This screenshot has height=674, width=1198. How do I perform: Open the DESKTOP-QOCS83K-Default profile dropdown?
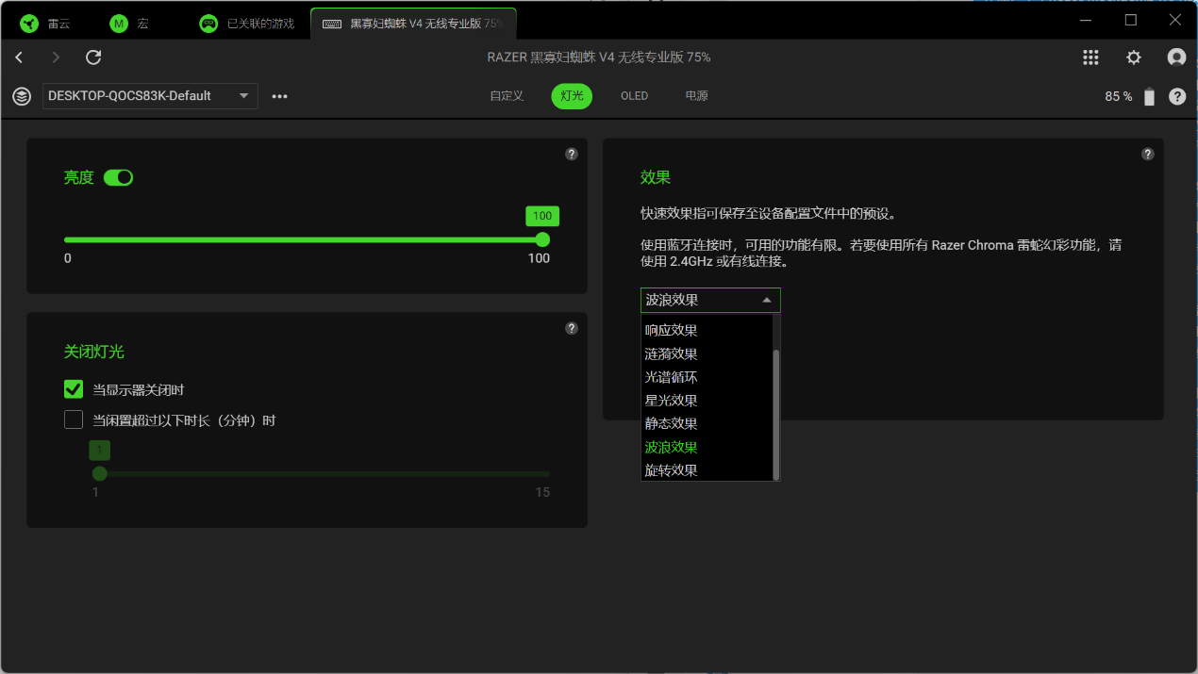click(x=150, y=96)
